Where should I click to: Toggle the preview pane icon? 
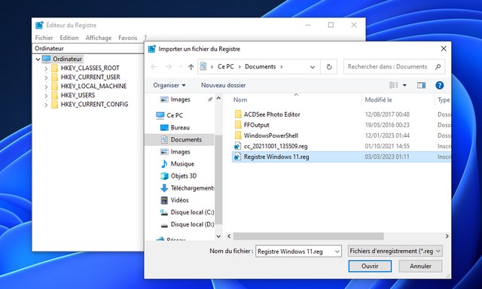(x=421, y=85)
